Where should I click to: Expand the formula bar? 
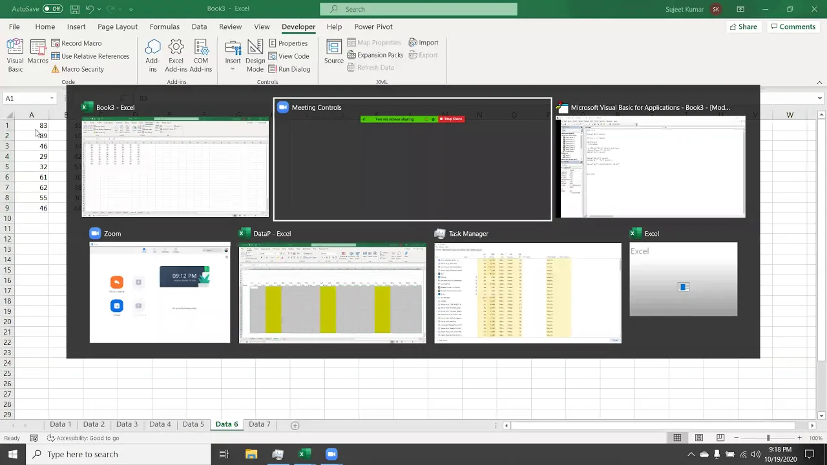point(820,98)
